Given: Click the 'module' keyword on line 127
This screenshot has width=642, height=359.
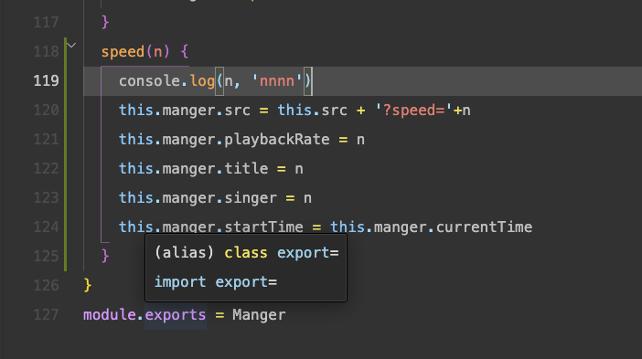Looking at the screenshot, I should point(110,315).
